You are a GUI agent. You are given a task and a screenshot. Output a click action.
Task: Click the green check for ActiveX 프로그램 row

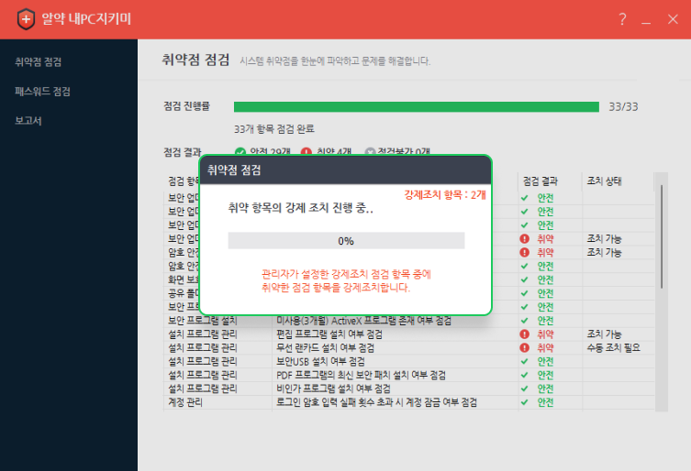coord(524,321)
